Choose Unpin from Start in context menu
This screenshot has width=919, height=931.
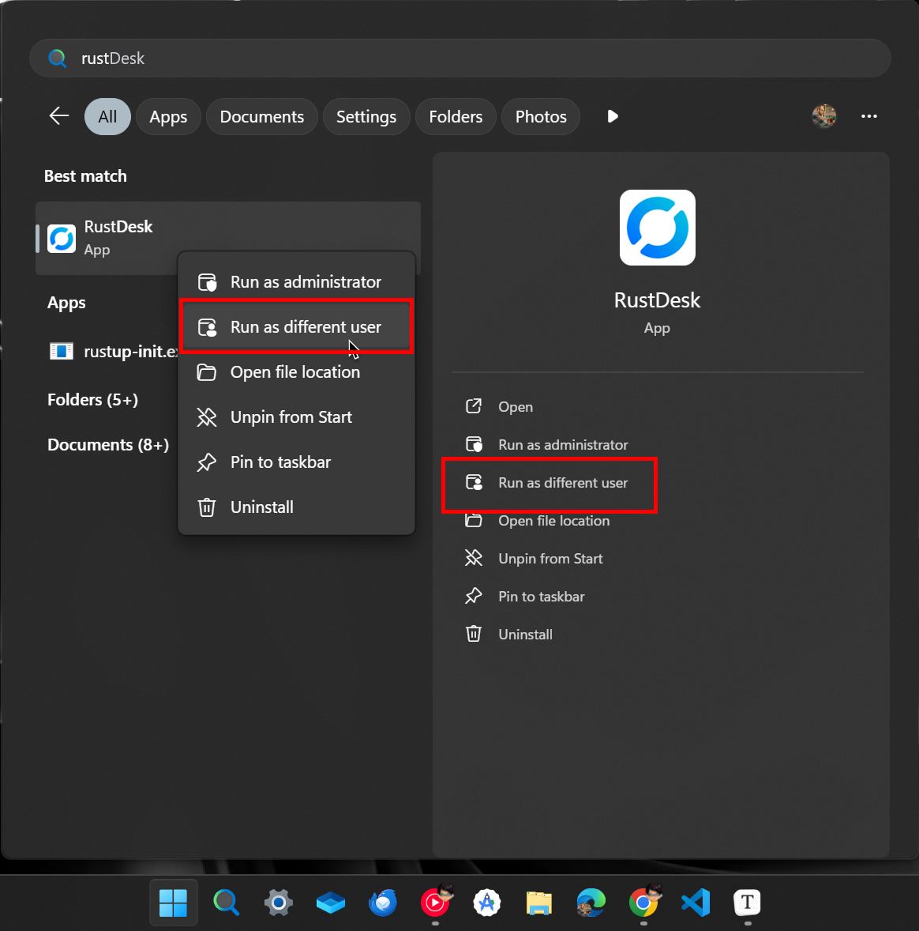(x=296, y=417)
